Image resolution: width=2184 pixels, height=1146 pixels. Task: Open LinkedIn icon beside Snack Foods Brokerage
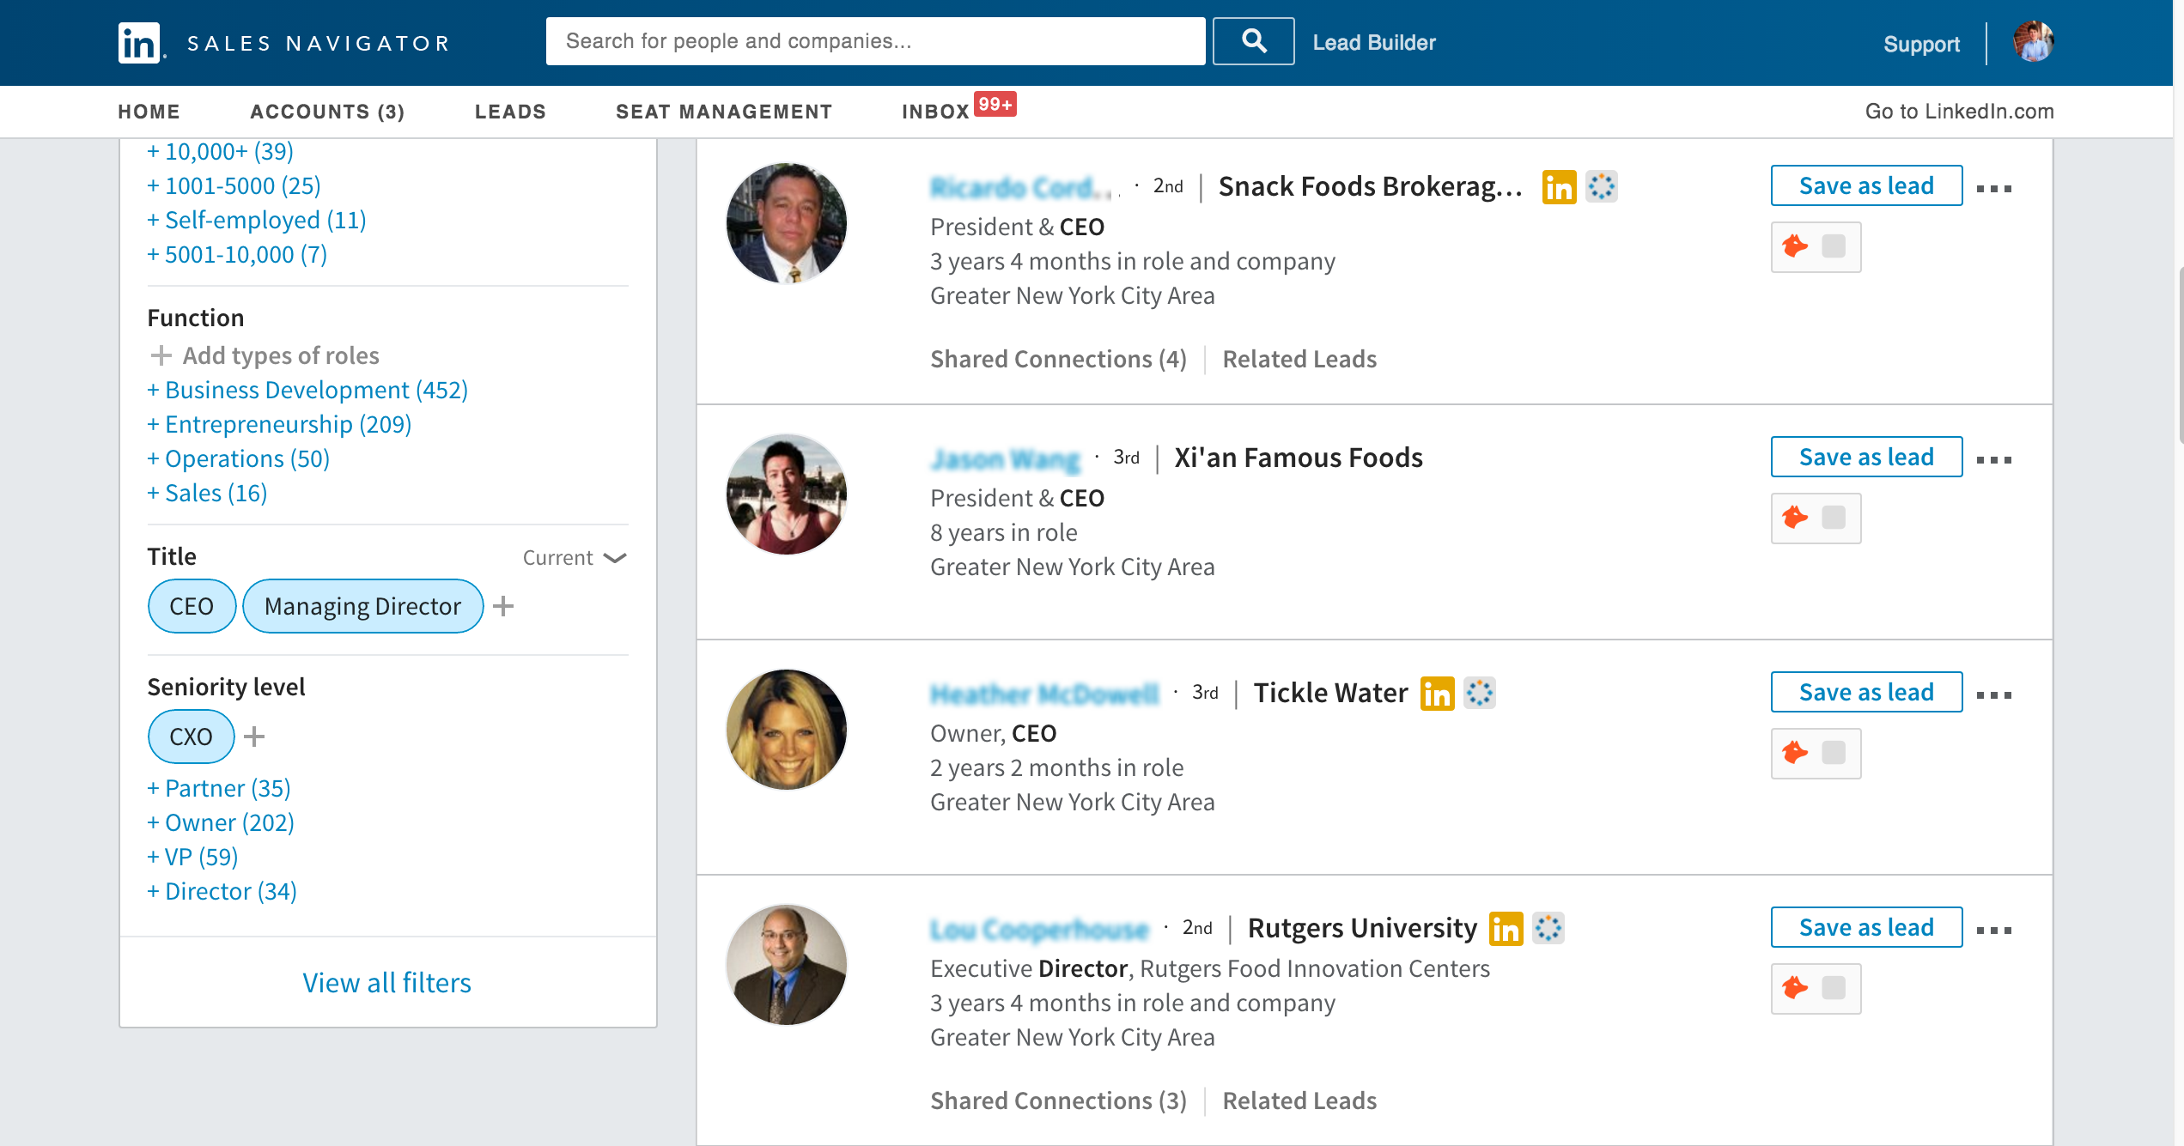pyautogui.click(x=1559, y=187)
